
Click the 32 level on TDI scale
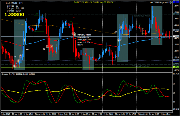click(174, 102)
